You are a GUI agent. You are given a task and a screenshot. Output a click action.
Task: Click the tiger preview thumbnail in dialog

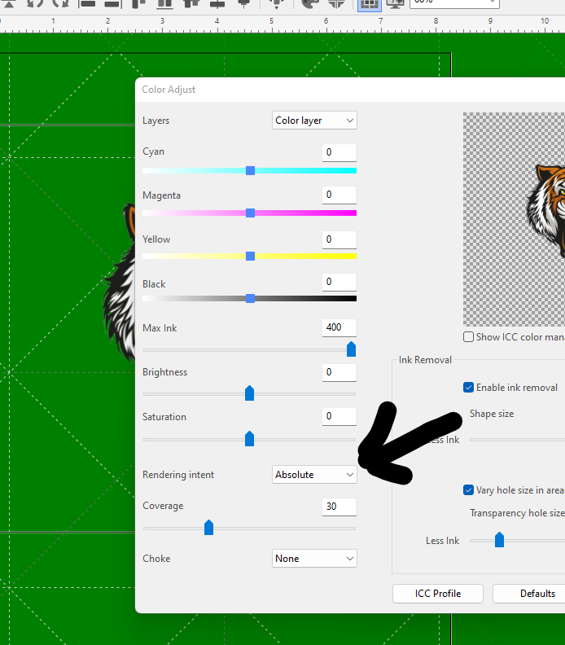[x=514, y=219]
